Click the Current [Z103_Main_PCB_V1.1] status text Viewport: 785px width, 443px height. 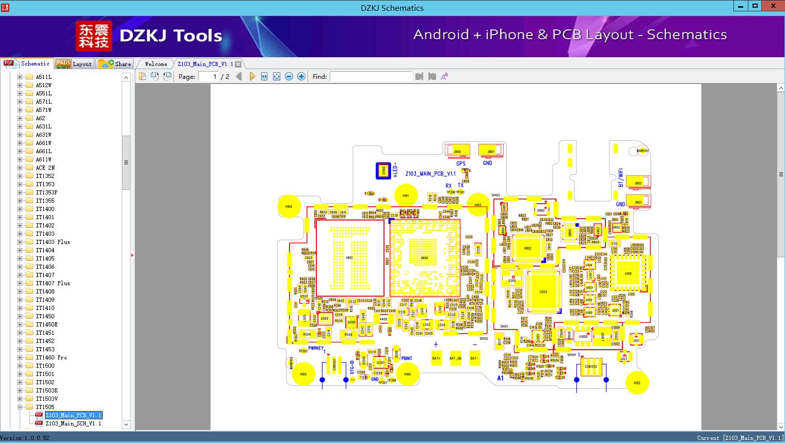click(740, 438)
